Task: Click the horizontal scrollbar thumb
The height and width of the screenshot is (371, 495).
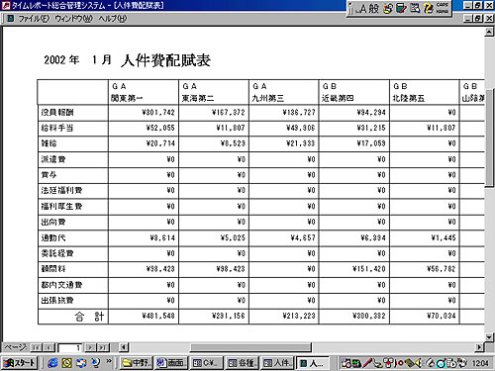Action: point(250,347)
